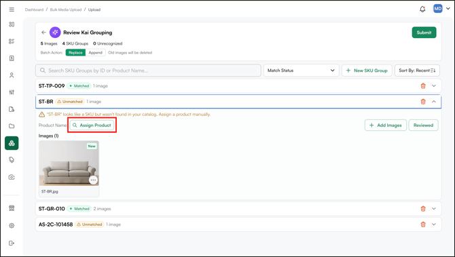Click the AS-2C-101458 group title

click(56, 224)
